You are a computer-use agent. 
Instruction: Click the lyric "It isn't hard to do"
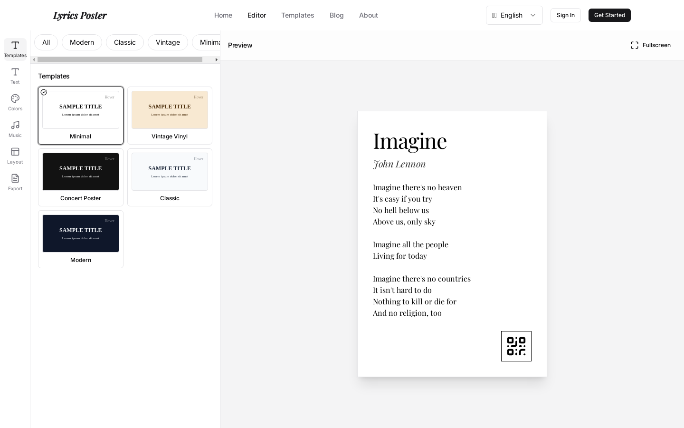pyautogui.click(x=402, y=290)
